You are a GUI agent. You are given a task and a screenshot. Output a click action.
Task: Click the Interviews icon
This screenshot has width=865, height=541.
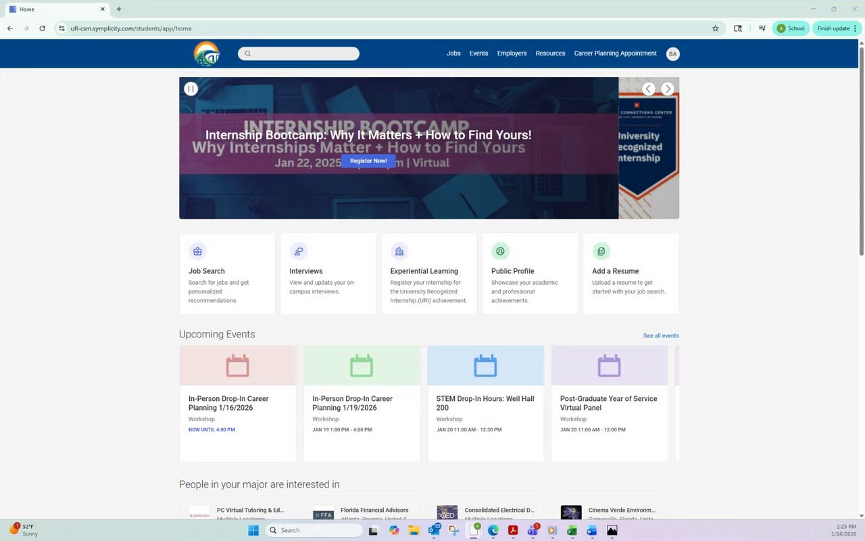(298, 252)
